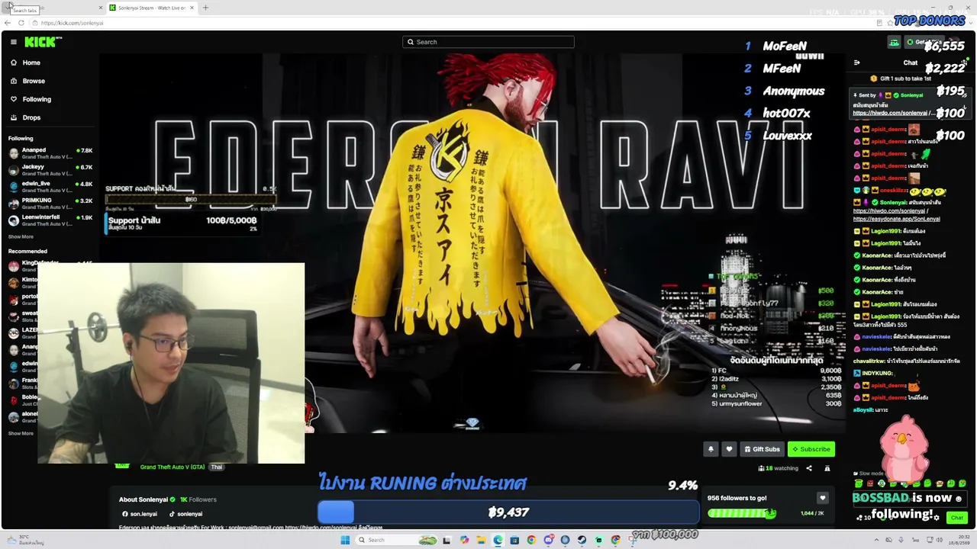
Task: Click the Kick search field
Action: point(488,42)
